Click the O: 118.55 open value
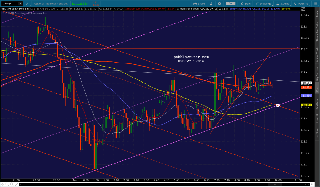Screen dimensions: 320x187 click(x=62, y=9)
